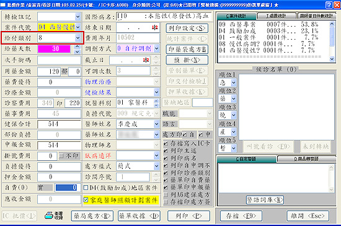Click the 衛署收據 printer icon
The image size is (341, 226).
coord(54,215)
